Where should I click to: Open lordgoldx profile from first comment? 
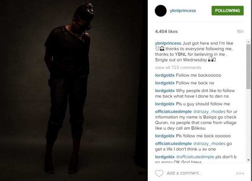tap(165, 75)
